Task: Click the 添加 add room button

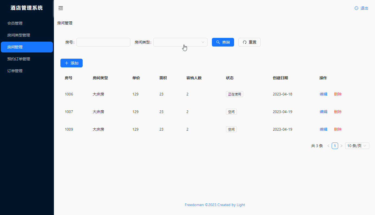Action: coord(72,63)
